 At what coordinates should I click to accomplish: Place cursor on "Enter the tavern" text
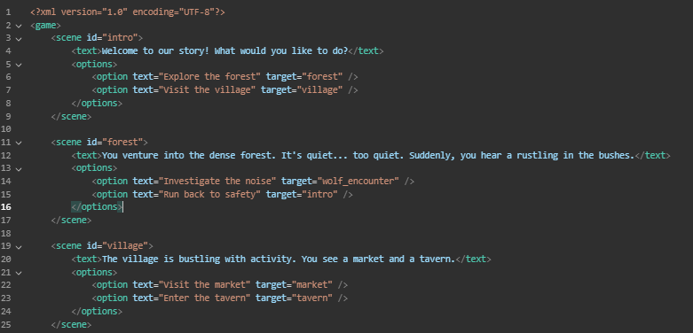204,298
